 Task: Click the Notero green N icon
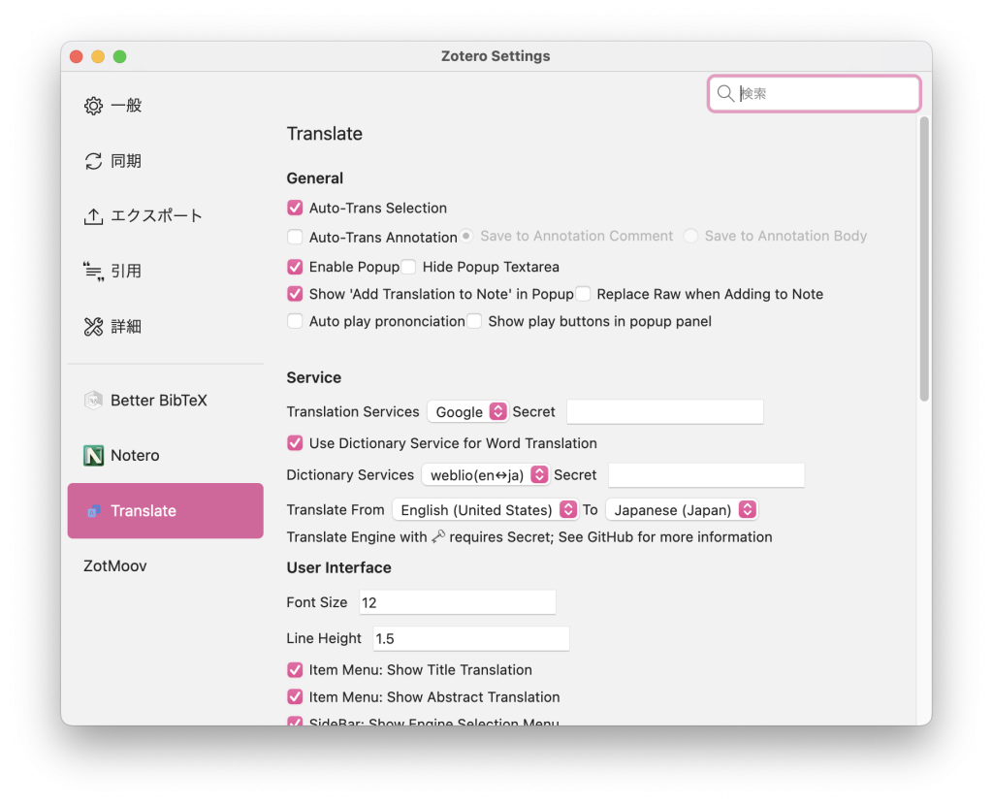click(x=93, y=456)
